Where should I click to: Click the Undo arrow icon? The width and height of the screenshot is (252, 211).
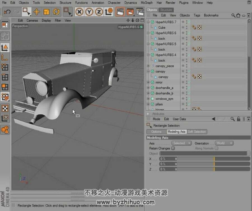point(7,12)
